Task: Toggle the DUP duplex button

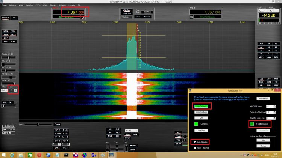Action: 6,38
